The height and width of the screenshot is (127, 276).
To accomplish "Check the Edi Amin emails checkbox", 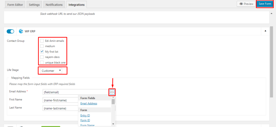I will click(42, 41).
